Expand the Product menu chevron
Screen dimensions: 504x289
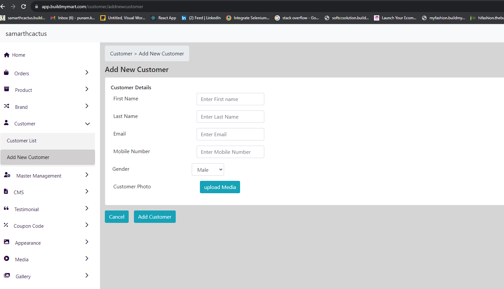(87, 89)
